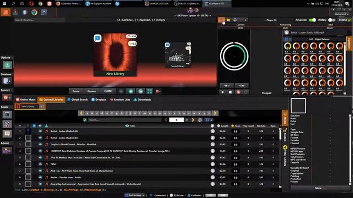
Task: Select the New Library sub-tab
Action: tap(28, 106)
